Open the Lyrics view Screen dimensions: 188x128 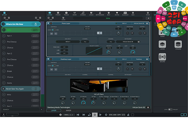[x=91, y=13]
